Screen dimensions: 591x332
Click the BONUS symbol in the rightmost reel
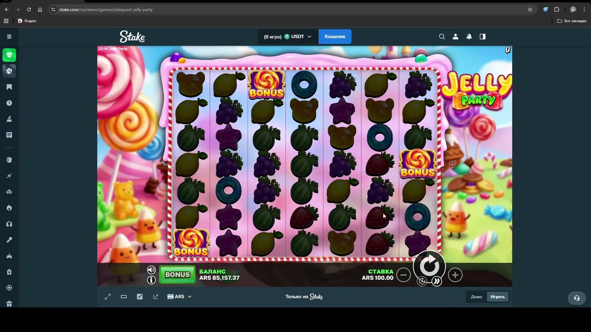(417, 164)
